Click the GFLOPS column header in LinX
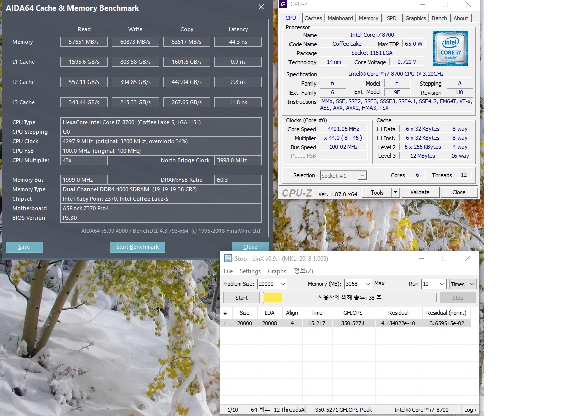 tap(353, 313)
